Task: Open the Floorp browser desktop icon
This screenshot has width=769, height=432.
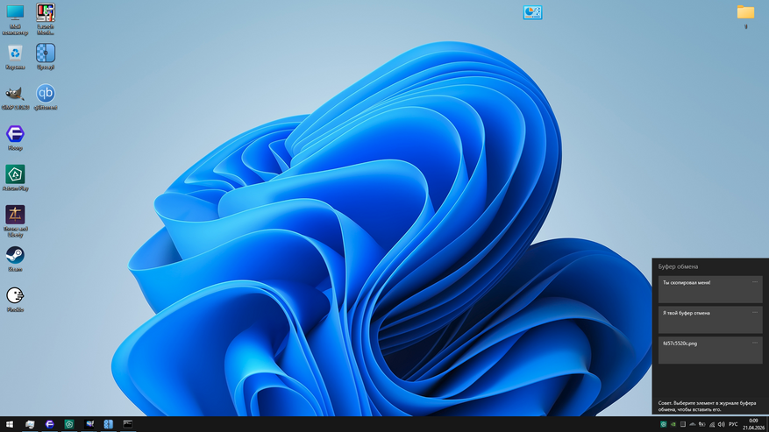Action: [15, 138]
